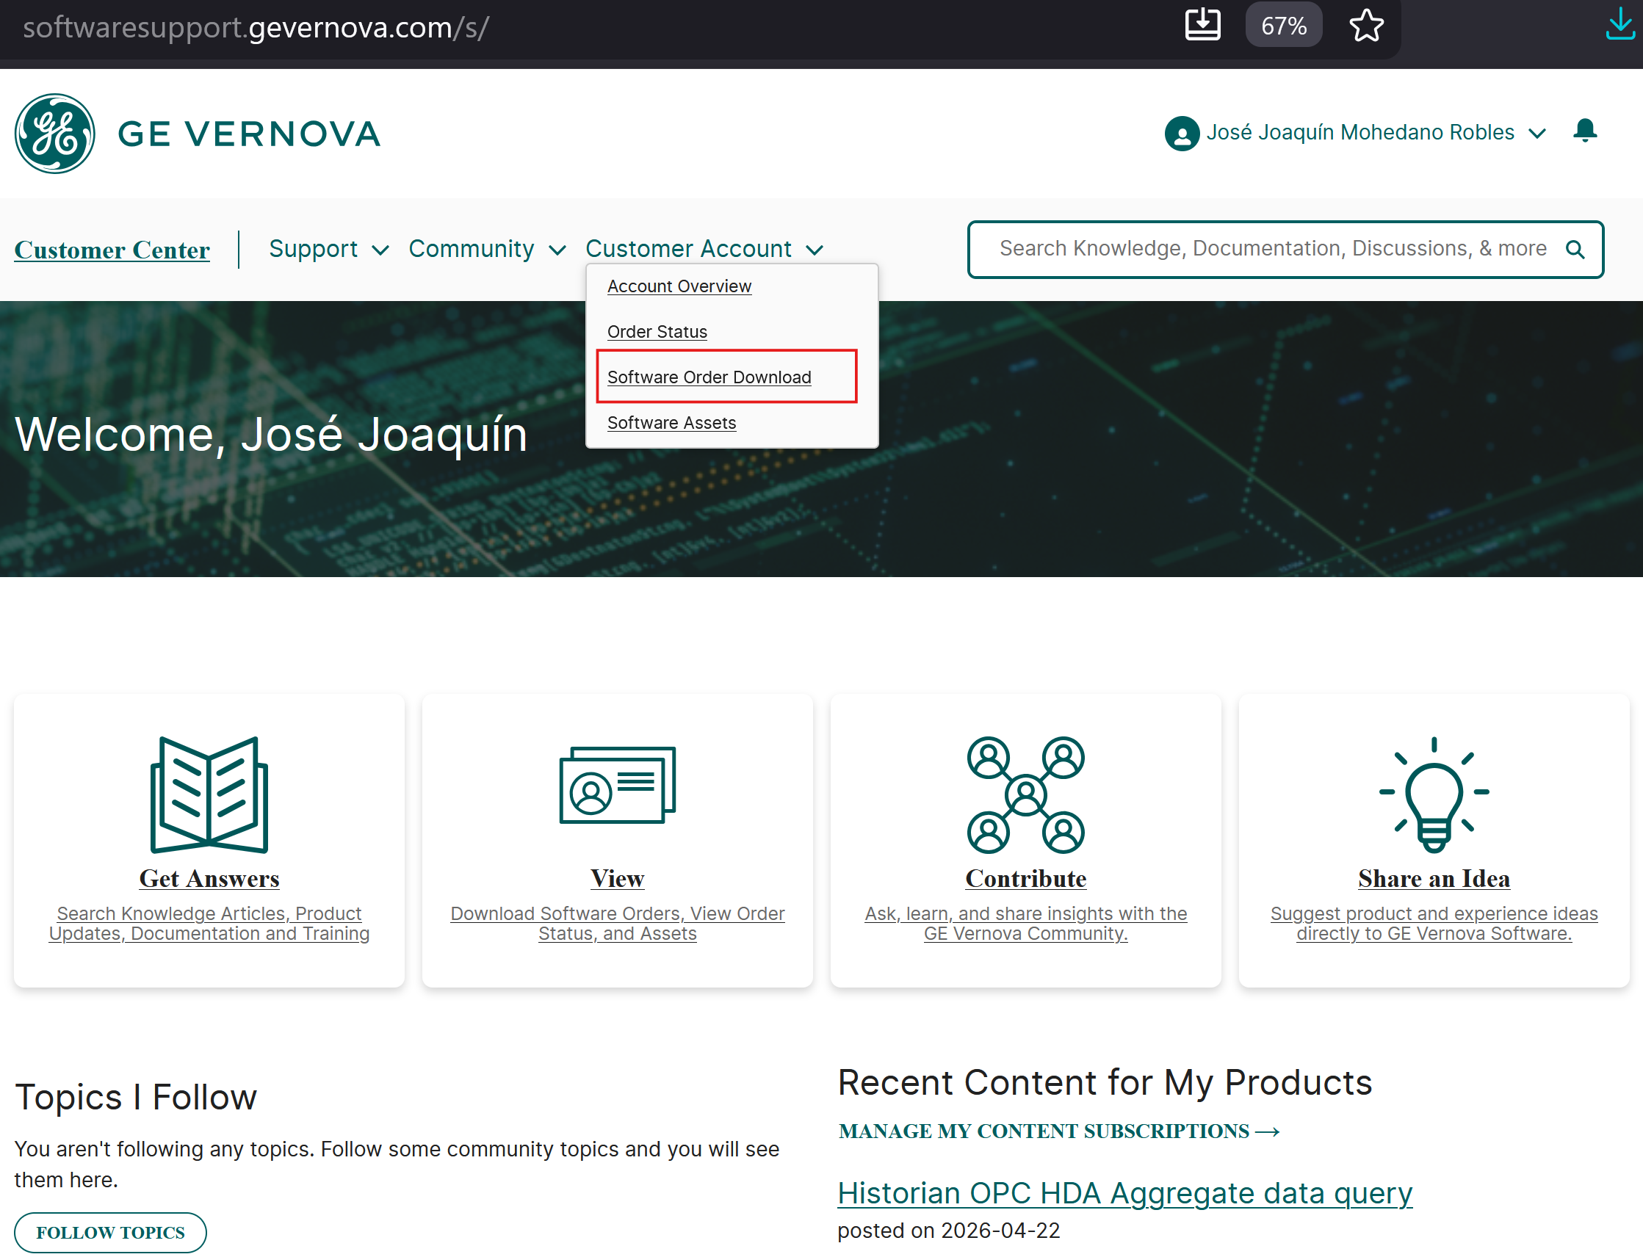
Task: Open the notifications bell
Action: 1585,131
